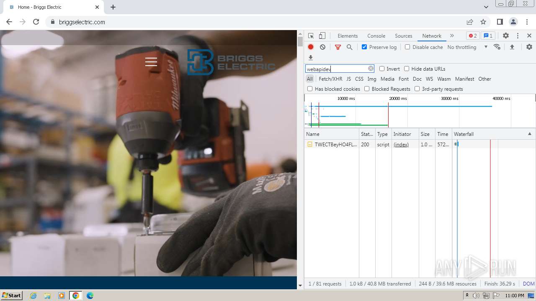
Task: Go back in browser history
Action: click(9, 22)
